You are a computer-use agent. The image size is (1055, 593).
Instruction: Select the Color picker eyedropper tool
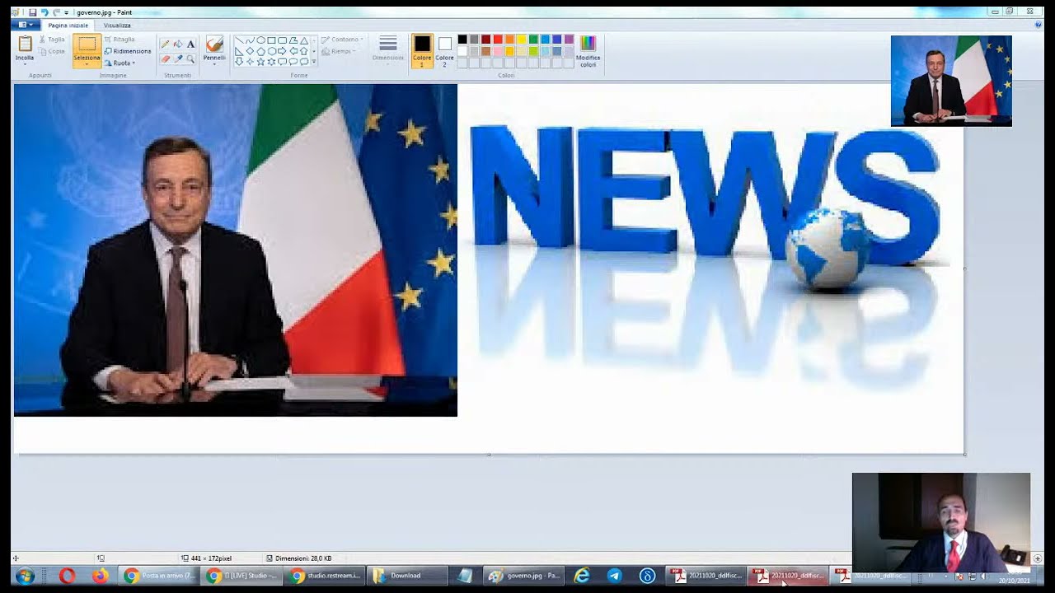coord(177,59)
